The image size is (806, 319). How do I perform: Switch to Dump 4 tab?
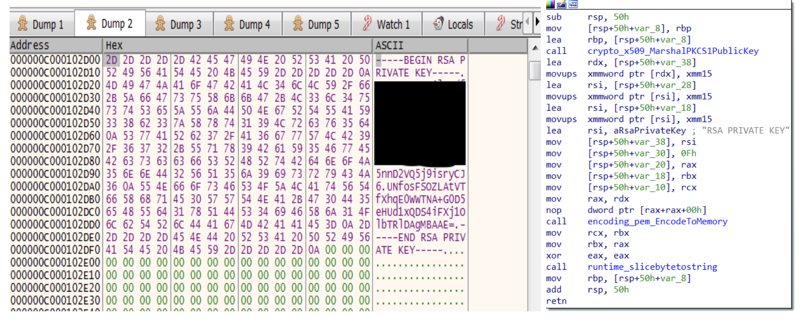tap(248, 24)
